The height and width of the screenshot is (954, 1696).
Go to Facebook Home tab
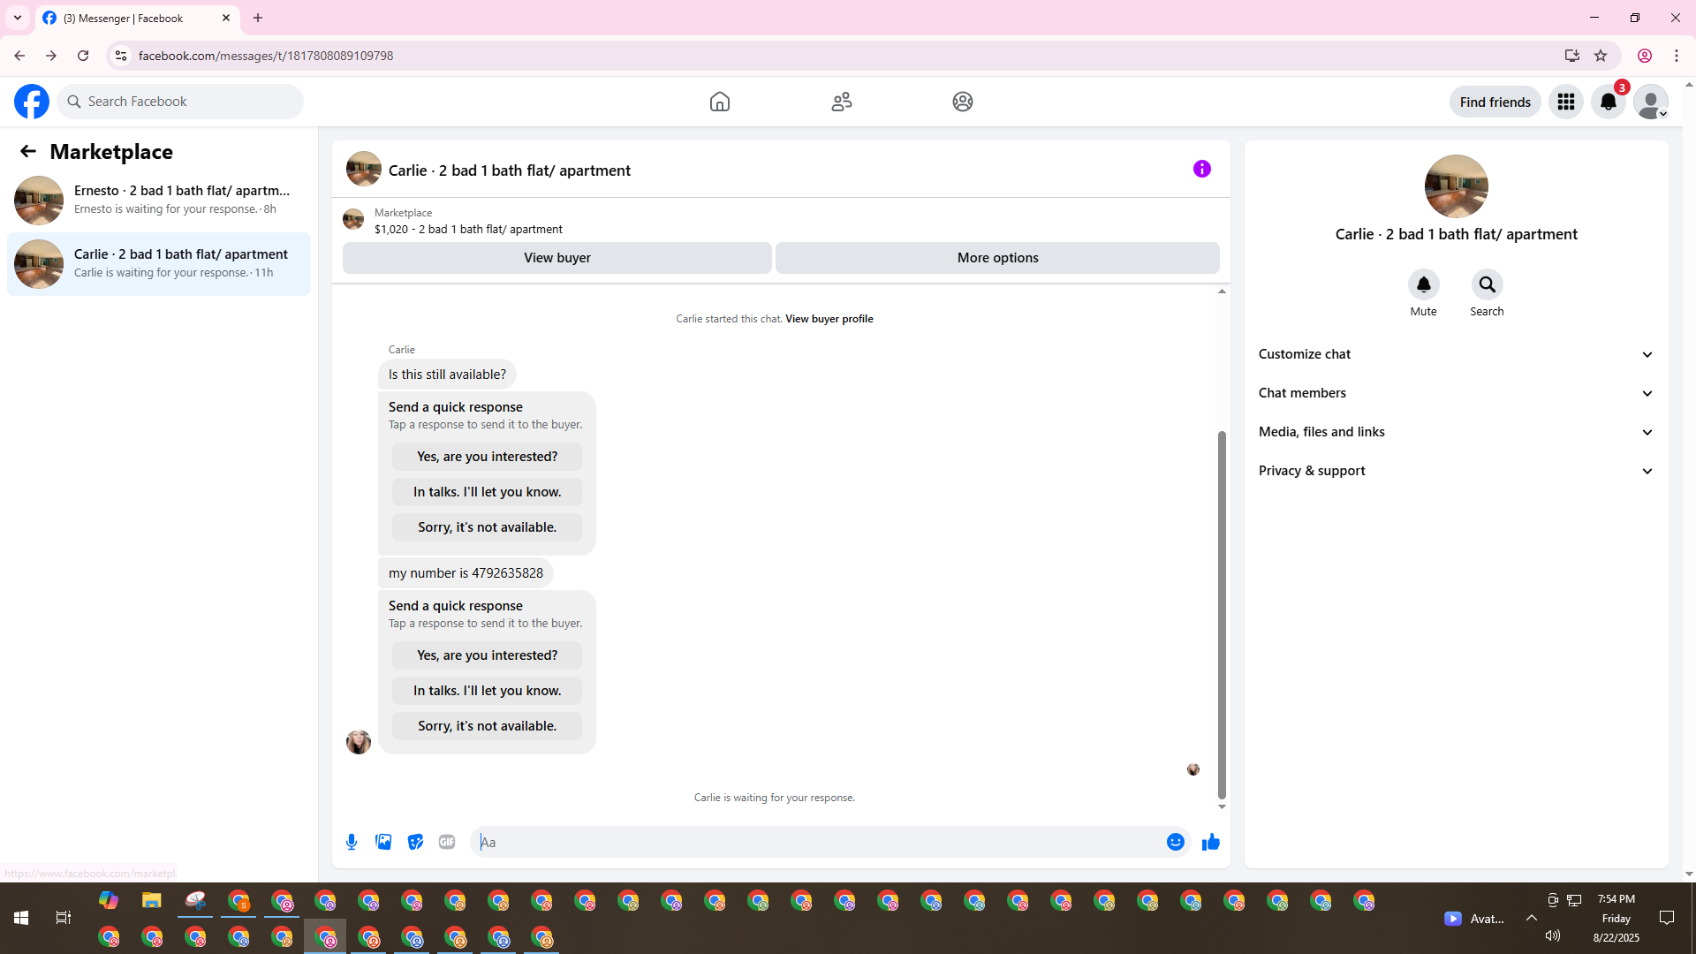pos(720,102)
